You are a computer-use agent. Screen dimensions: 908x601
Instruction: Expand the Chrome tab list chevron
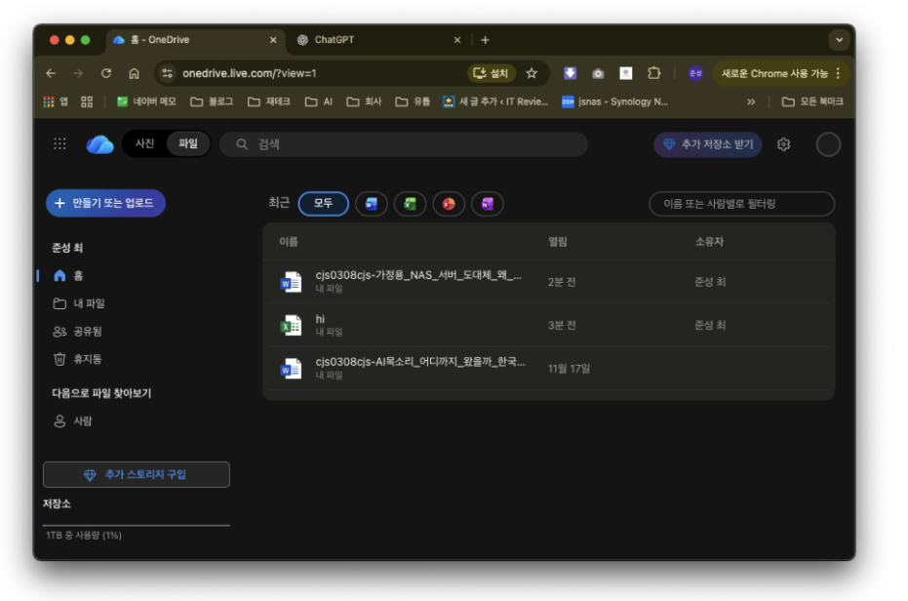pos(838,40)
